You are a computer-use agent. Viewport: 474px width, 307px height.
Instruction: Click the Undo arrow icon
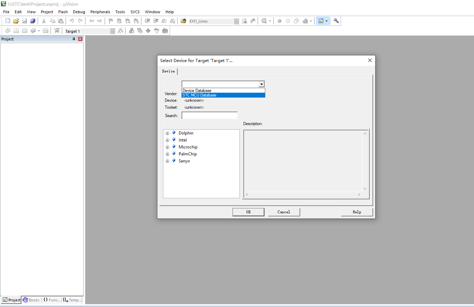coord(72,21)
